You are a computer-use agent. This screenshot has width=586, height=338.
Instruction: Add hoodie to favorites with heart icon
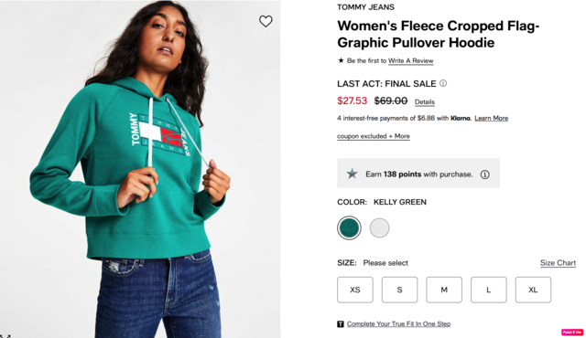coord(266,21)
